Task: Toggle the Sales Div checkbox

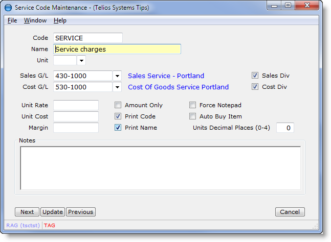Action: pos(255,76)
